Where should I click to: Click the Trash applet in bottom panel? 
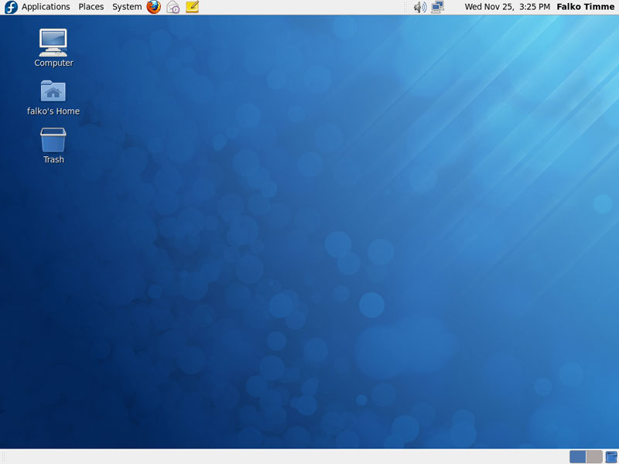pyautogui.click(x=611, y=456)
